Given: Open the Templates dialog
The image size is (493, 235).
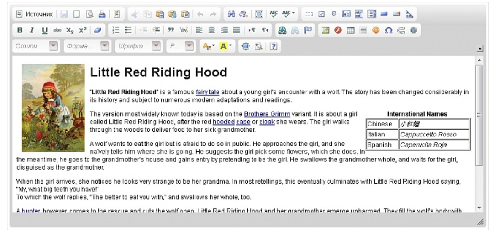Looking at the screenshot, I should point(117,14).
